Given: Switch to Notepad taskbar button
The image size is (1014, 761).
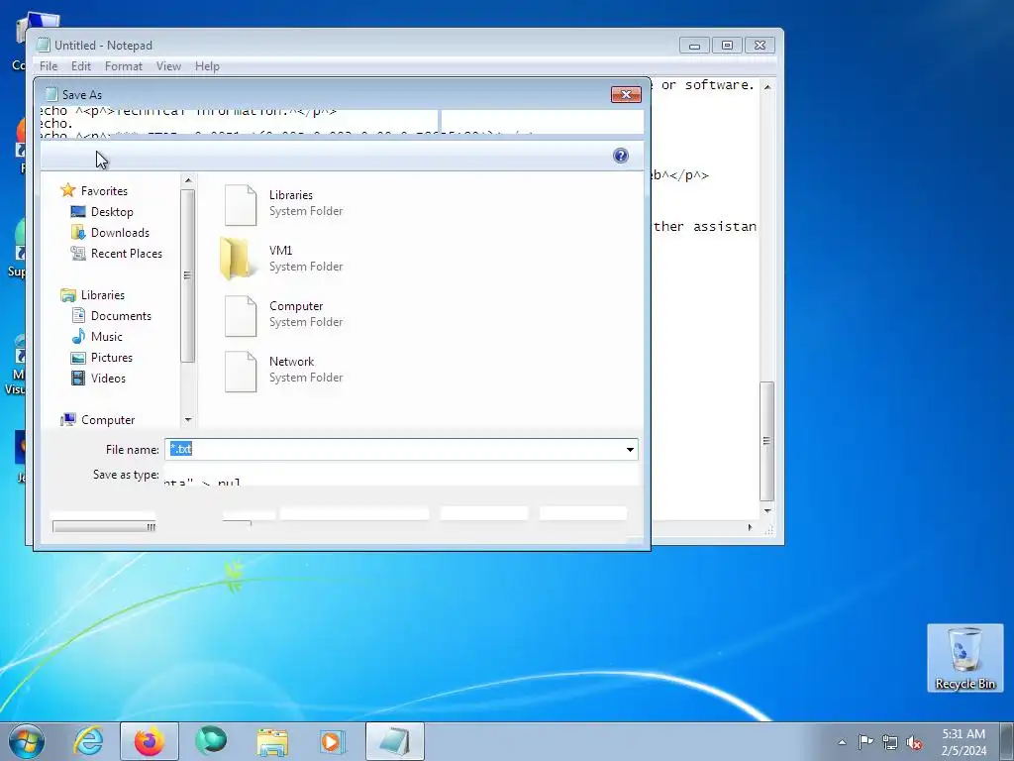Looking at the screenshot, I should coord(394,741).
